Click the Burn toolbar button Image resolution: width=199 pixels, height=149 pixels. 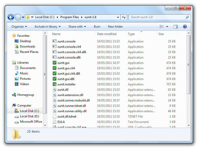pos(97,27)
